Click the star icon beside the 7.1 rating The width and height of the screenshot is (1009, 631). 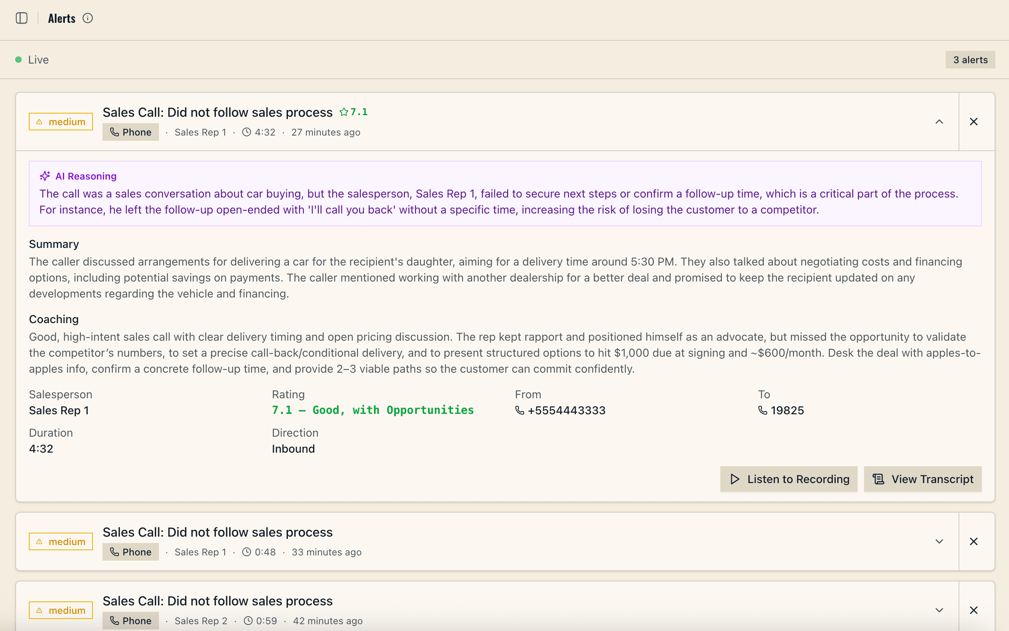344,112
